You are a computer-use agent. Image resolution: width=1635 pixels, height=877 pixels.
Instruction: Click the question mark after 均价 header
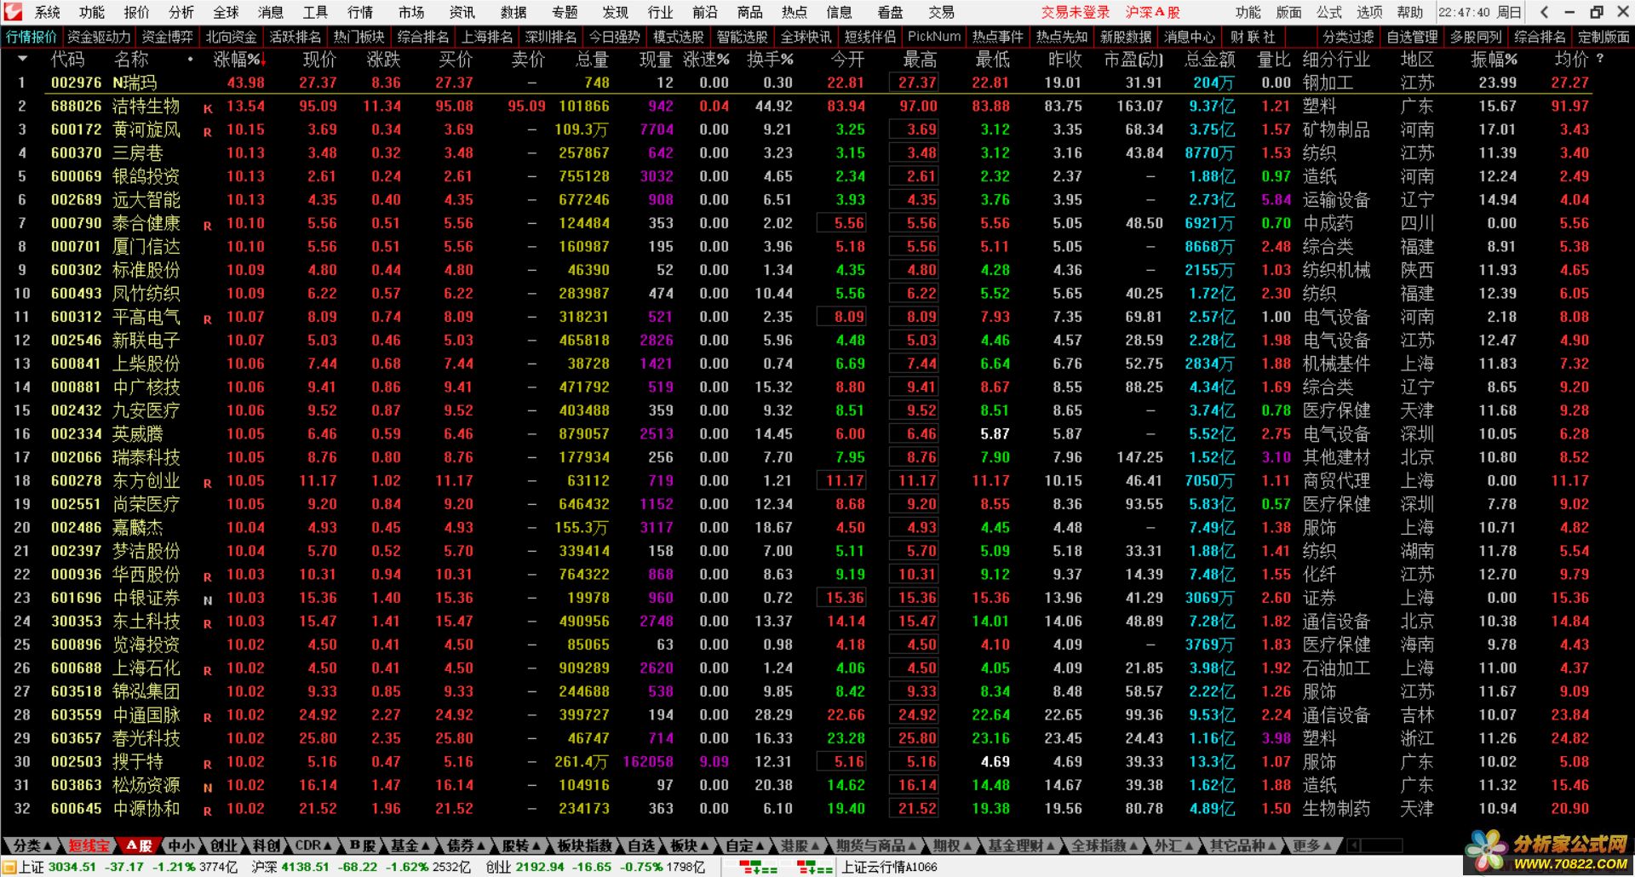1600,59
